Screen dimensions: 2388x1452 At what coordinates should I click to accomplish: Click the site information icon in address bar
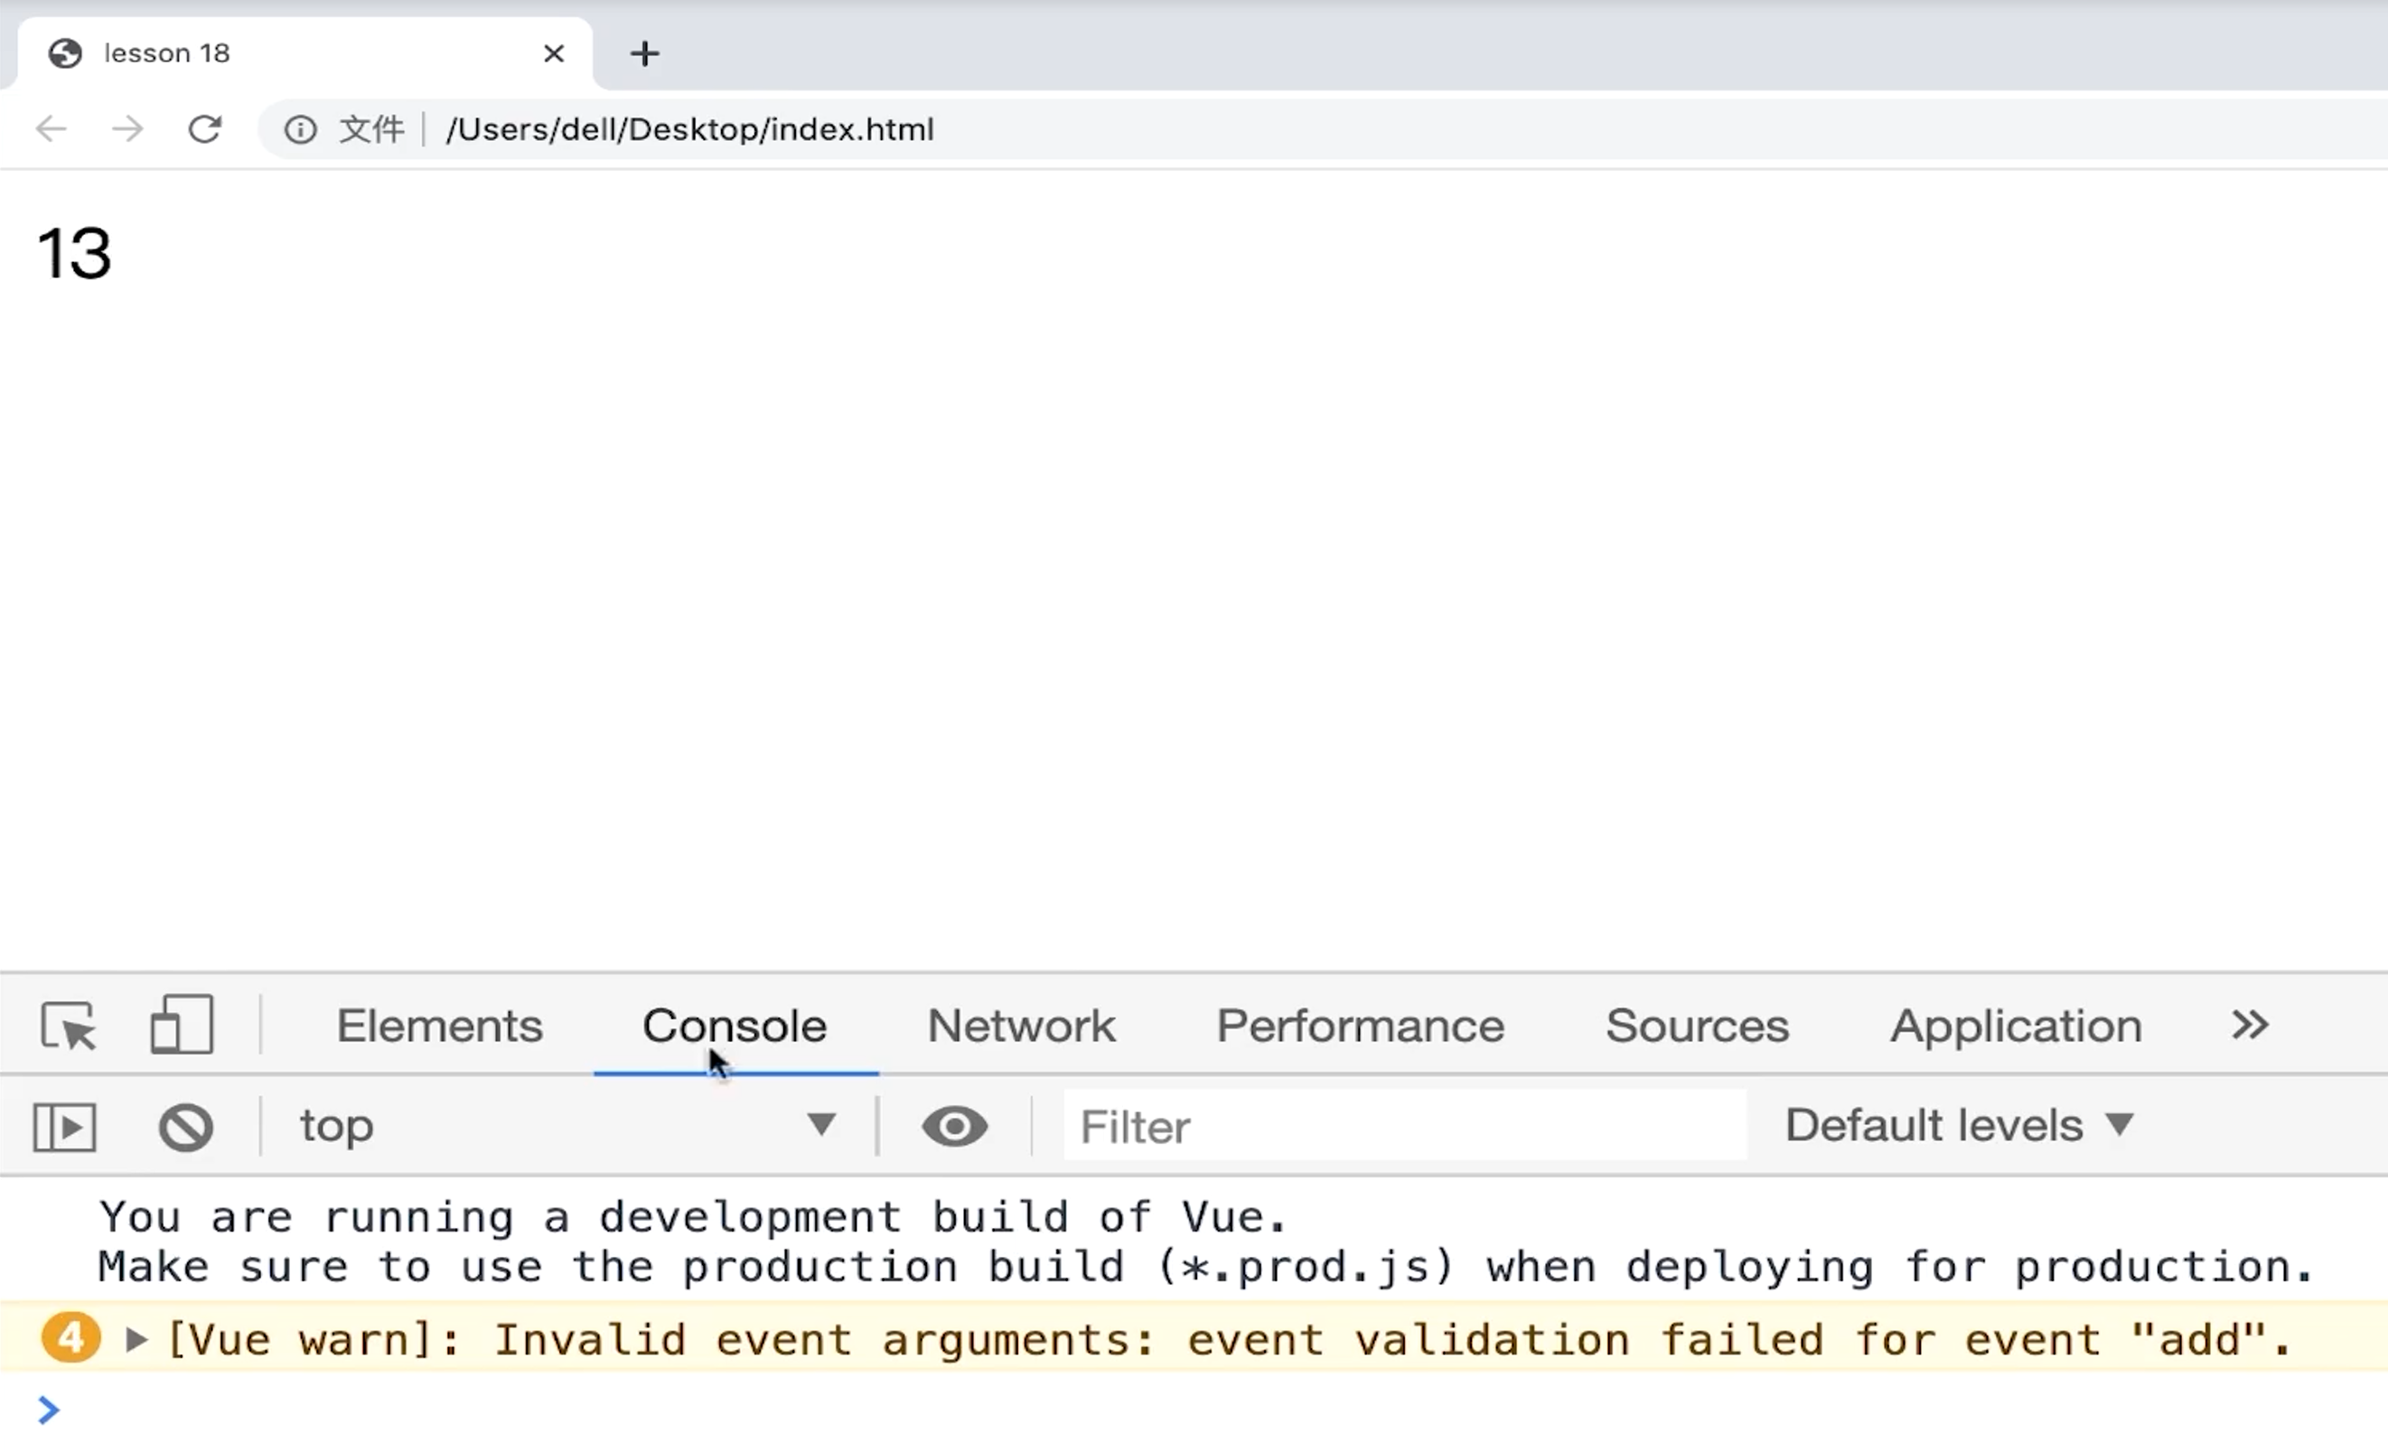click(x=301, y=129)
